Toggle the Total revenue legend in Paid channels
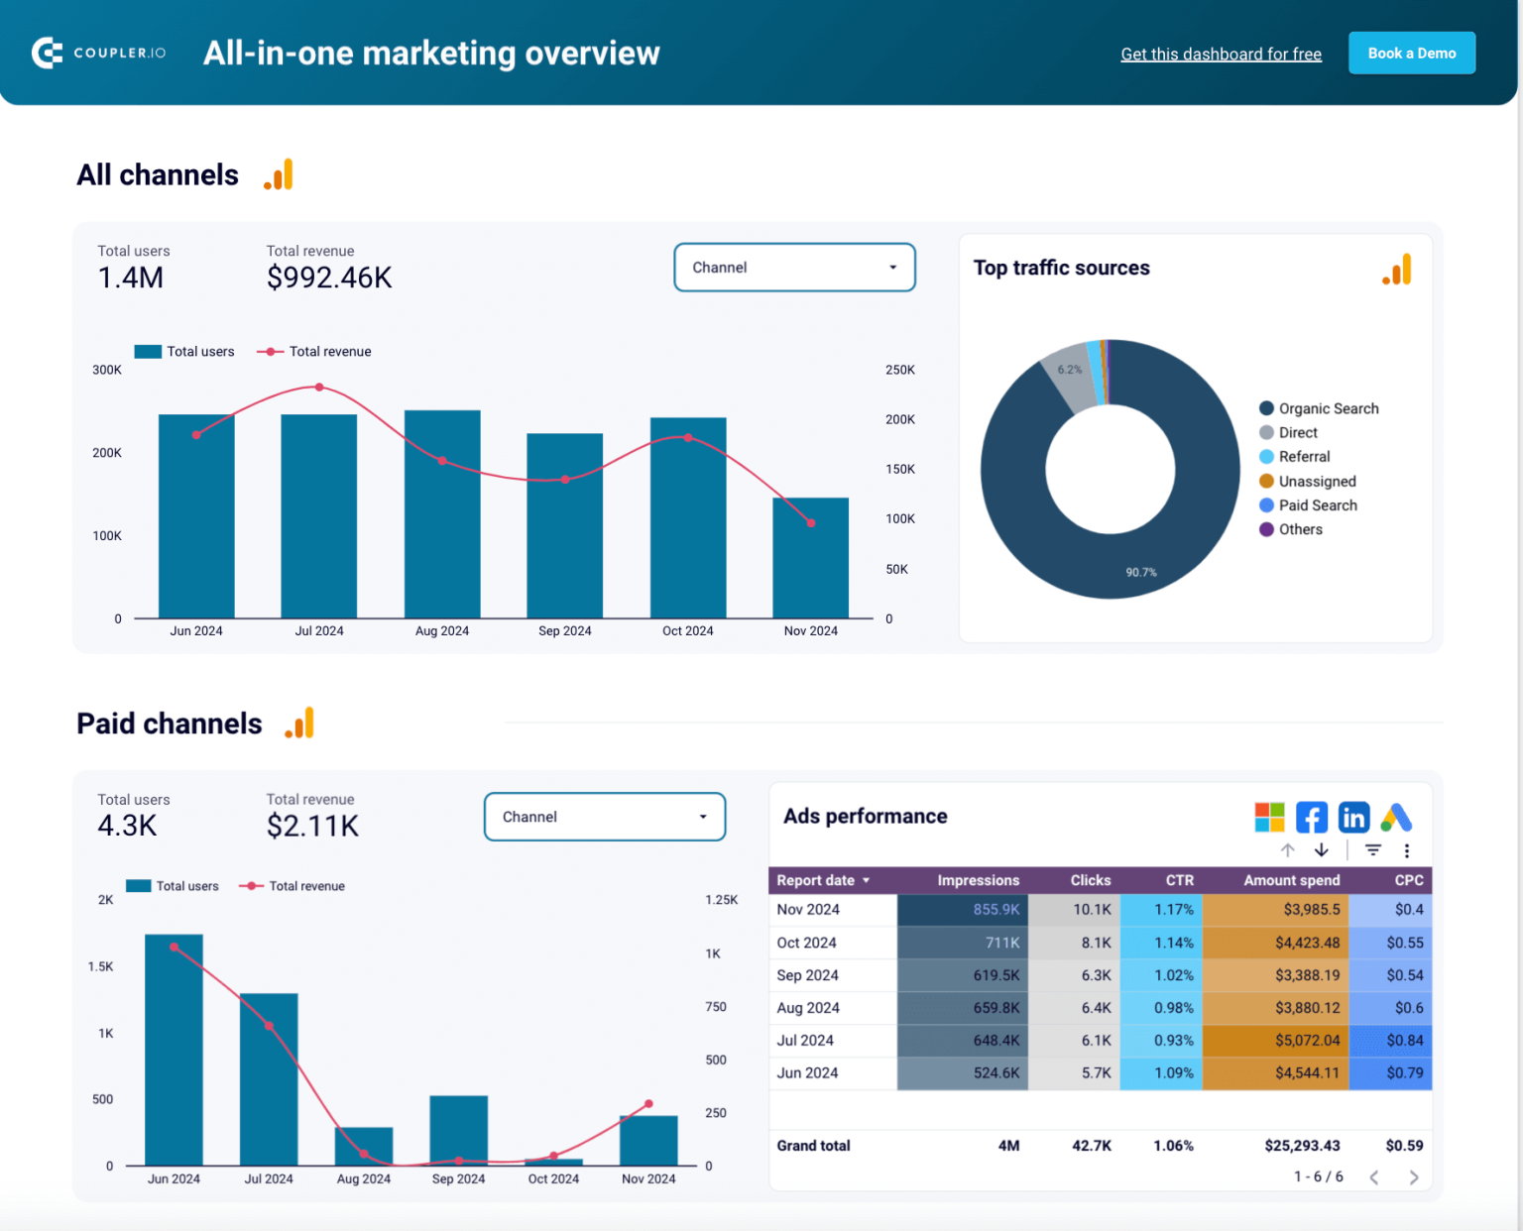Image resolution: width=1523 pixels, height=1231 pixels. coord(293,885)
